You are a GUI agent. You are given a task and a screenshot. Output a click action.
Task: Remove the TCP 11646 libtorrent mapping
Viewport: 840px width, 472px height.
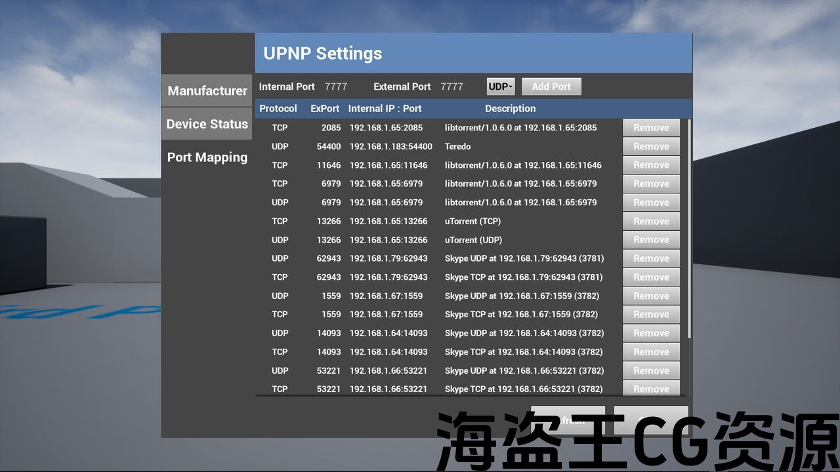(651, 165)
